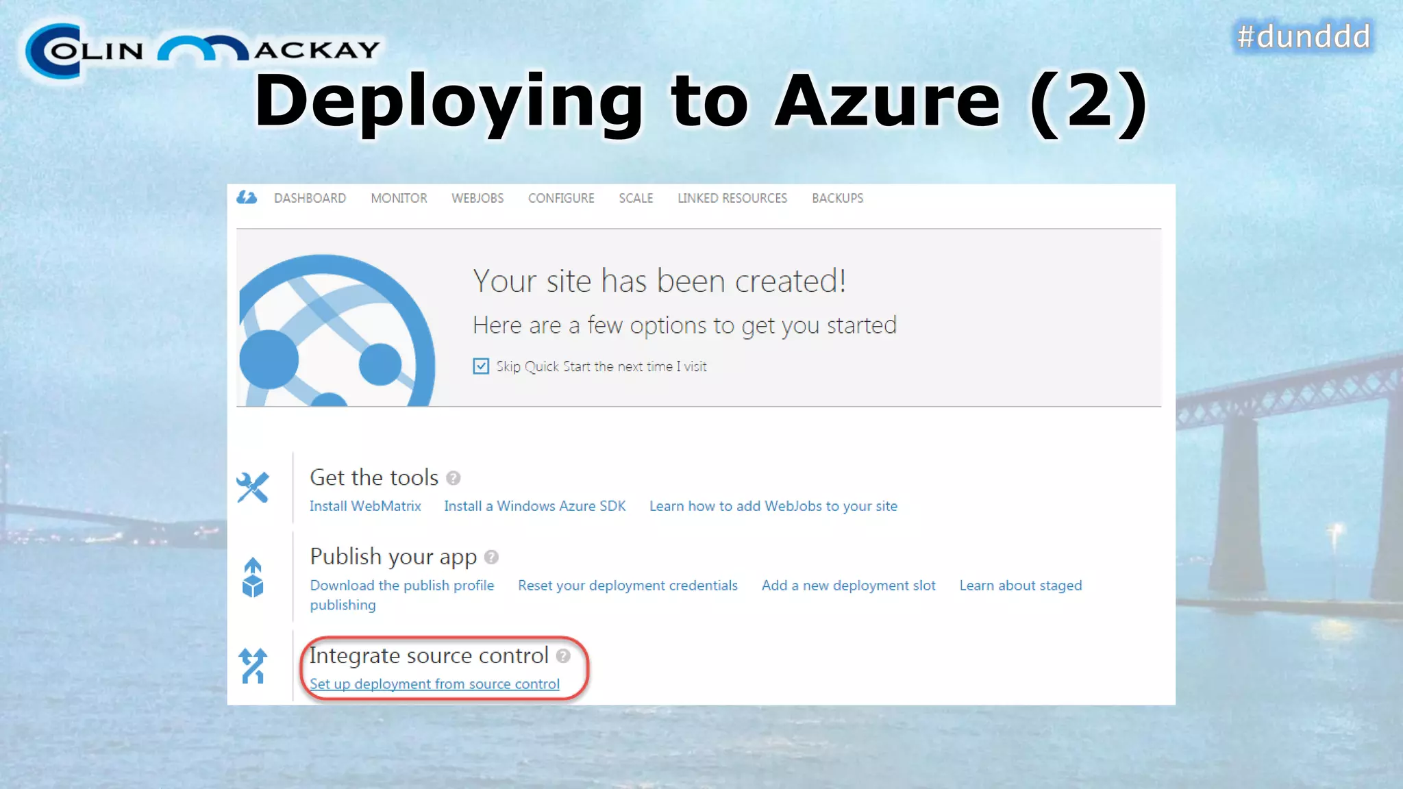Open Learn how to add WebJobs link
The height and width of the screenshot is (789, 1403).
pyautogui.click(x=773, y=506)
